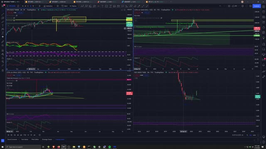The image size is (266, 149).
Task: Open the indicator templates icon
Action: 58,6
